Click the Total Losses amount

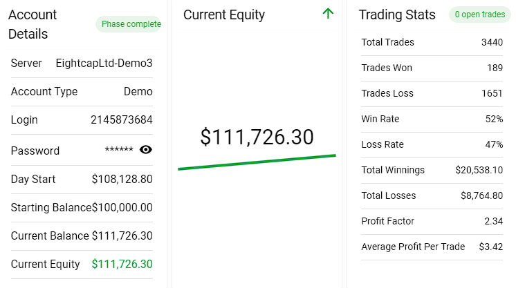coord(481,195)
